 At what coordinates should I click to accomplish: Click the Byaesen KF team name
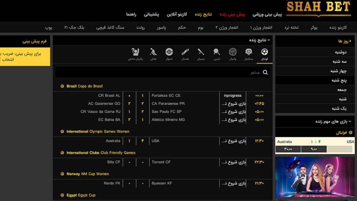pyautogui.click(x=162, y=183)
